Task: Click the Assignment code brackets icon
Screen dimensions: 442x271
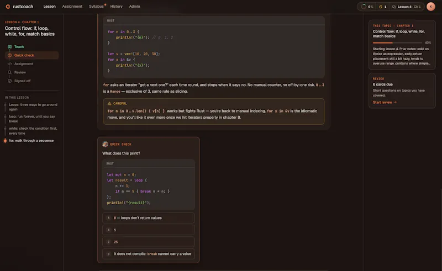Action: pos(9,64)
